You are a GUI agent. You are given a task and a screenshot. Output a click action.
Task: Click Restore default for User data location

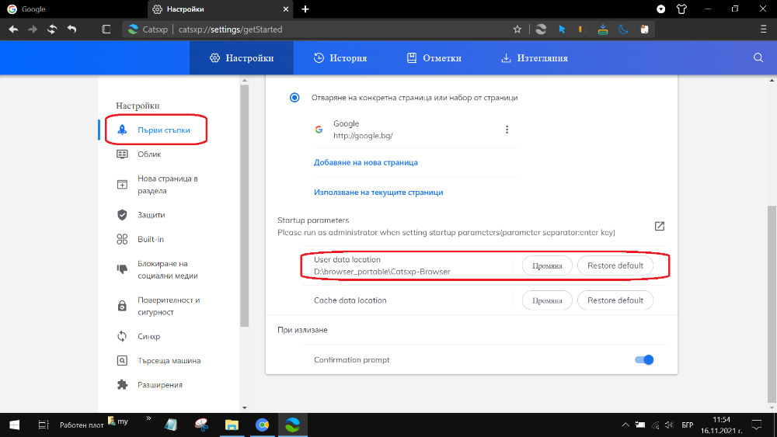pyautogui.click(x=615, y=265)
